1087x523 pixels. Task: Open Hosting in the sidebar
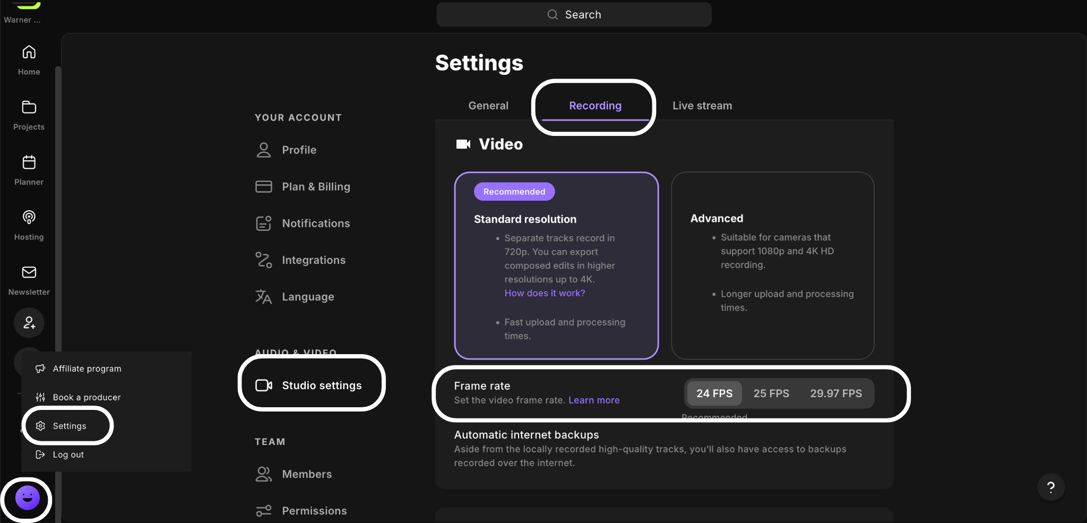tap(29, 226)
